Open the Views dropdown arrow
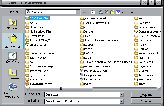Screen dimensions: 164x106 122,12
